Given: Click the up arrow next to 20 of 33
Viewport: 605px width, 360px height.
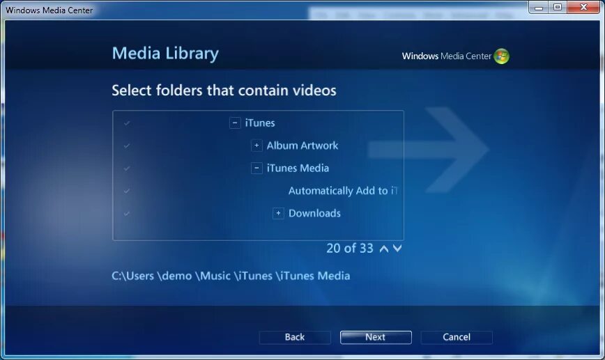Looking at the screenshot, I should [x=384, y=249].
